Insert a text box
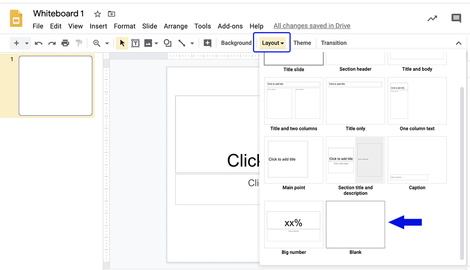The image size is (470, 270). tap(136, 43)
